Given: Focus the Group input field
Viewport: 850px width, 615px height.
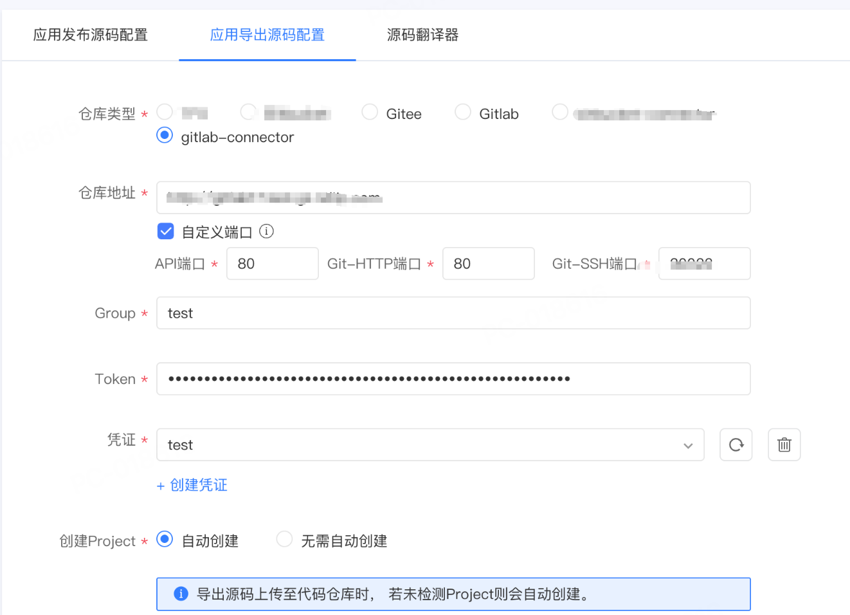Looking at the screenshot, I should tap(453, 313).
